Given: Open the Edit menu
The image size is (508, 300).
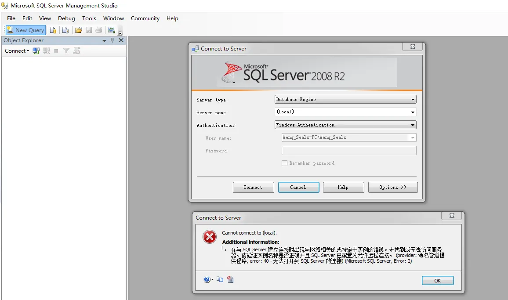Looking at the screenshot, I should [x=27, y=18].
